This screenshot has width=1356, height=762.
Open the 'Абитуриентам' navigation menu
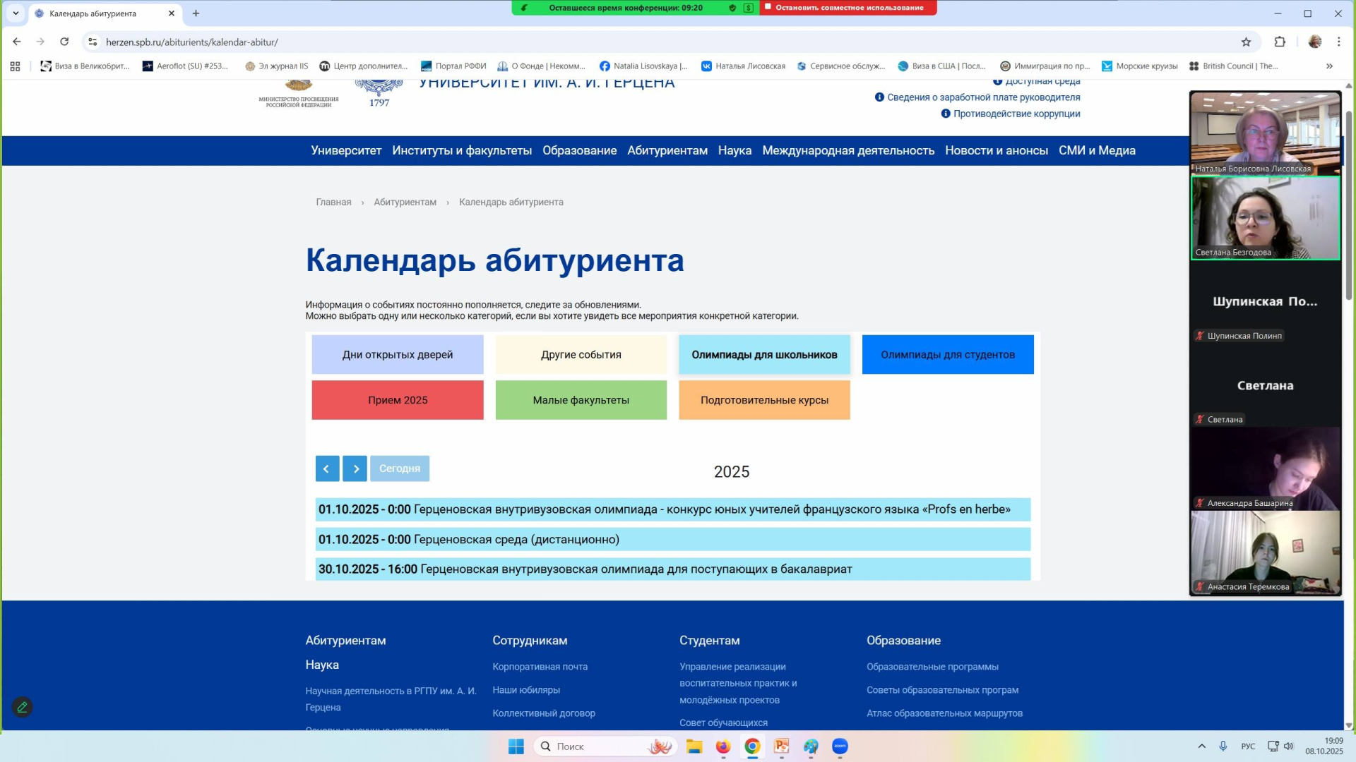coord(667,150)
